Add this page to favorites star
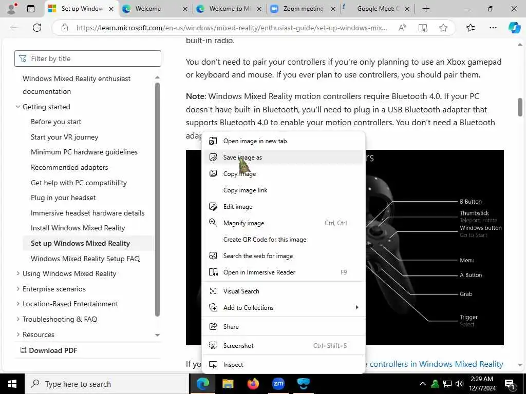 [x=443, y=28]
